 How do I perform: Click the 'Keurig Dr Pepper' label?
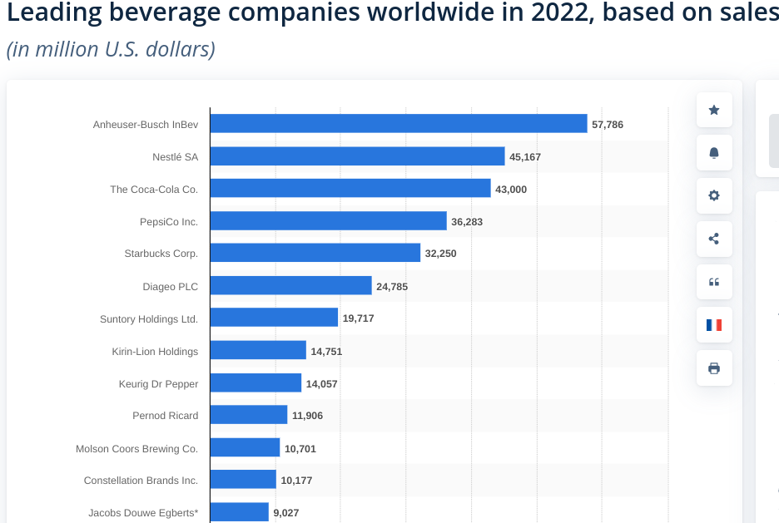coord(158,384)
